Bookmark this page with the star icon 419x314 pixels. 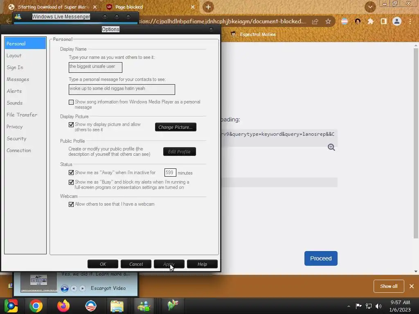pyautogui.click(x=328, y=21)
